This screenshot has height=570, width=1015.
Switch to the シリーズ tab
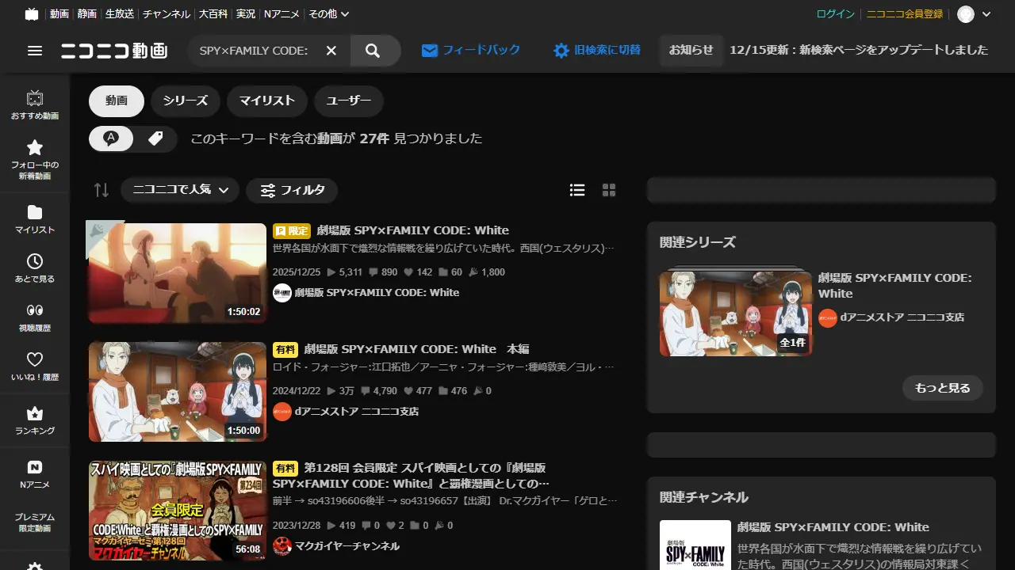point(186,101)
